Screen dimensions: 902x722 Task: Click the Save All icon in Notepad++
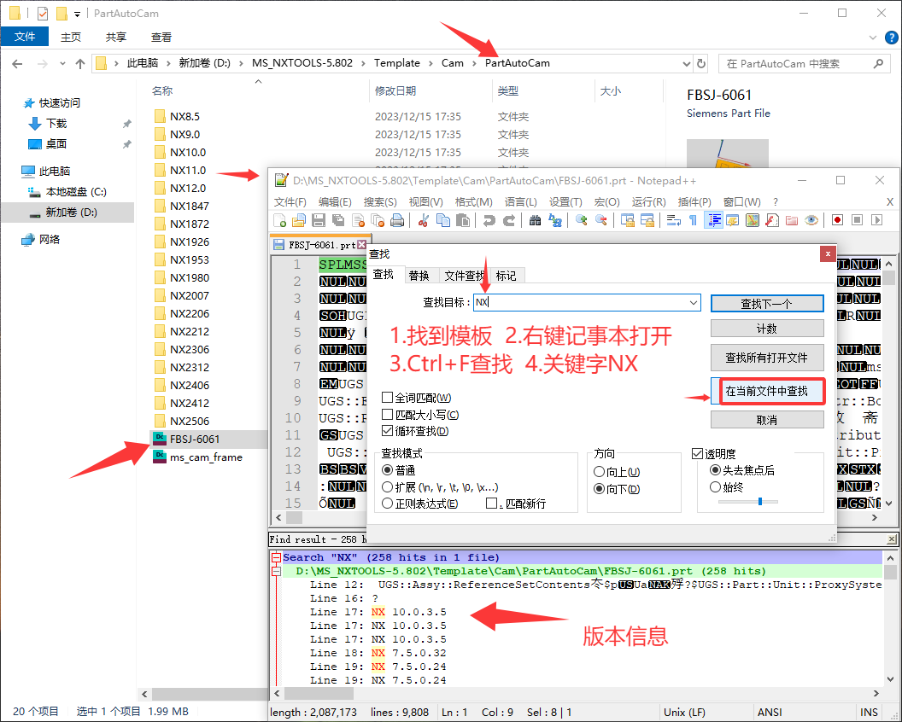point(338,220)
